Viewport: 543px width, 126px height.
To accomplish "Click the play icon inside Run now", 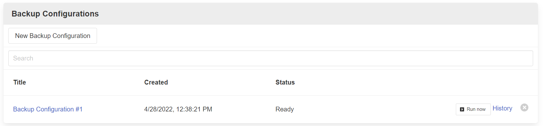I will (x=462, y=110).
